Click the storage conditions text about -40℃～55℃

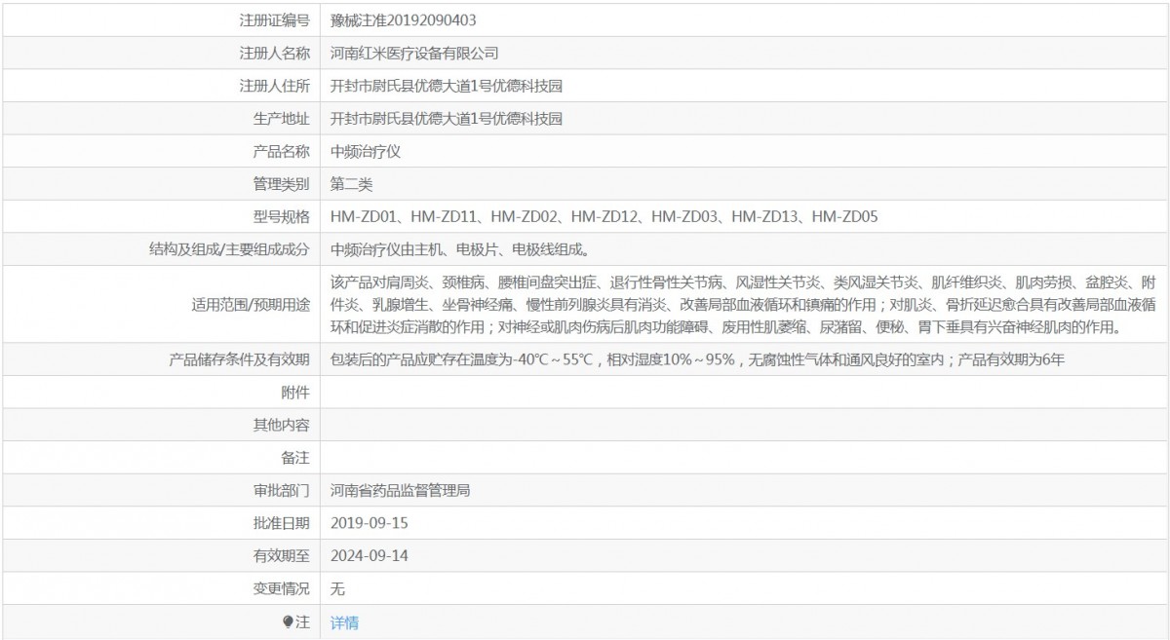pos(698,360)
